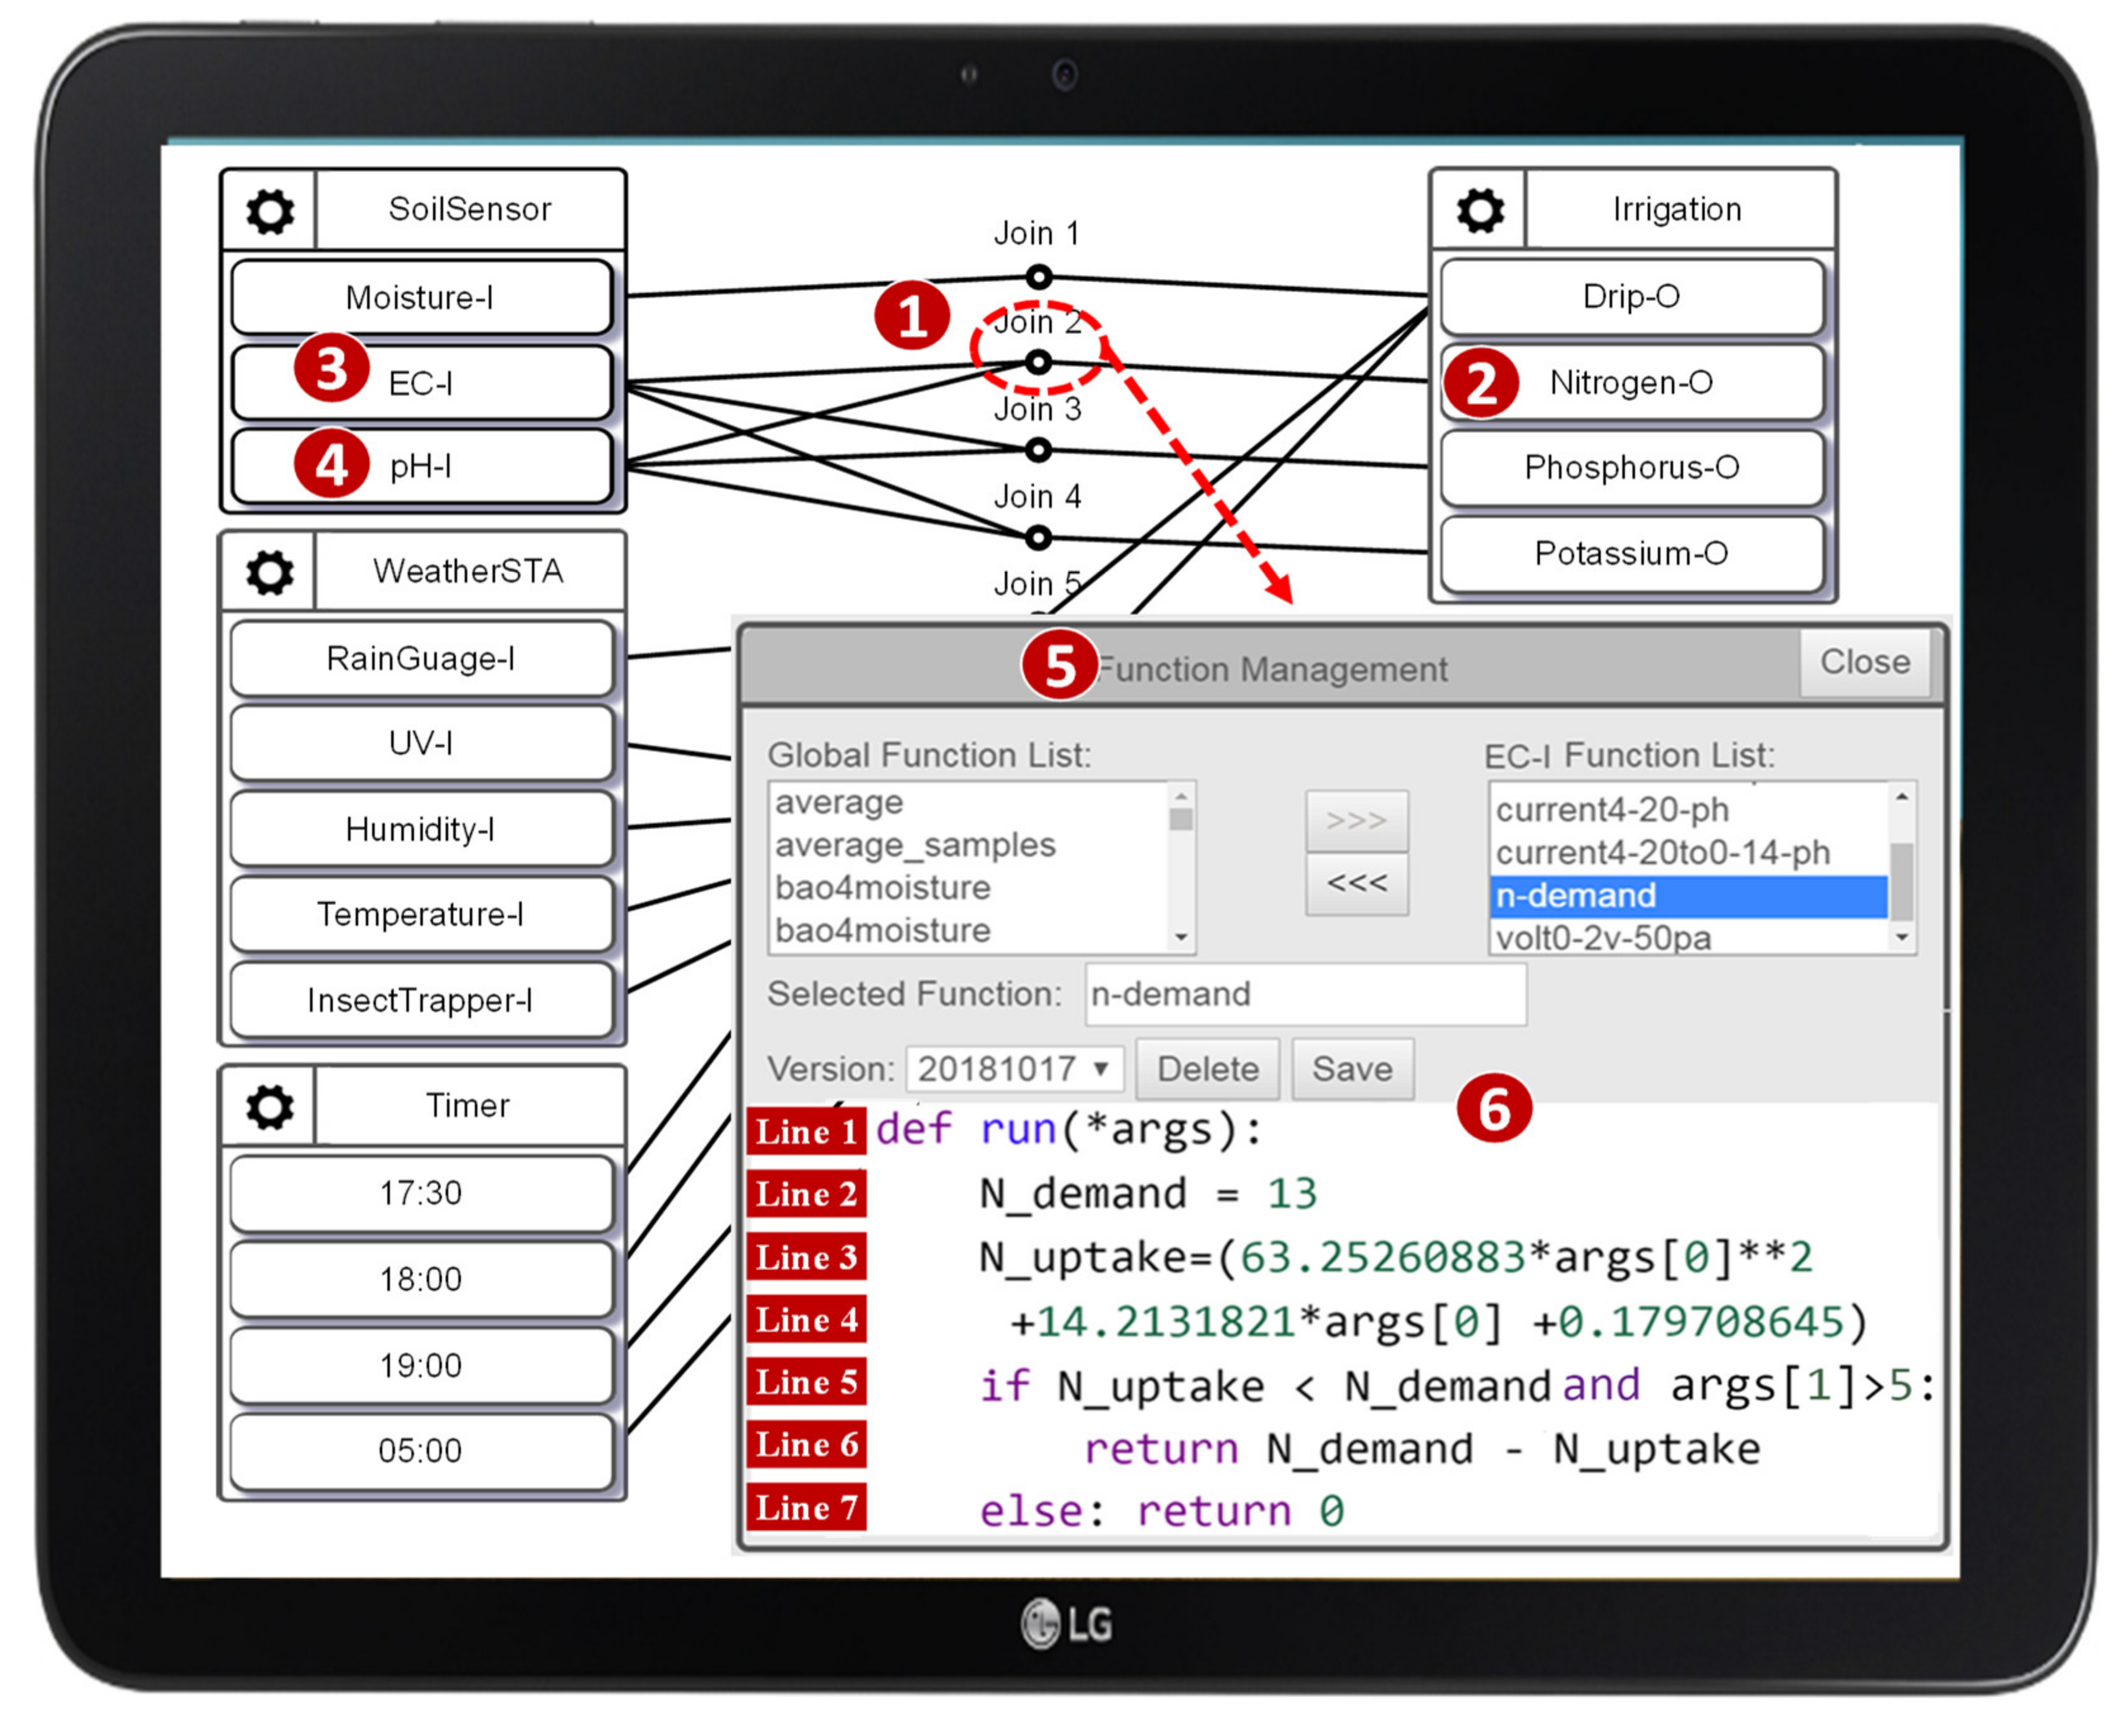Image resolution: width=2127 pixels, height=1736 pixels.
Task: Select average_samples in Global Function List
Action: coord(915,846)
